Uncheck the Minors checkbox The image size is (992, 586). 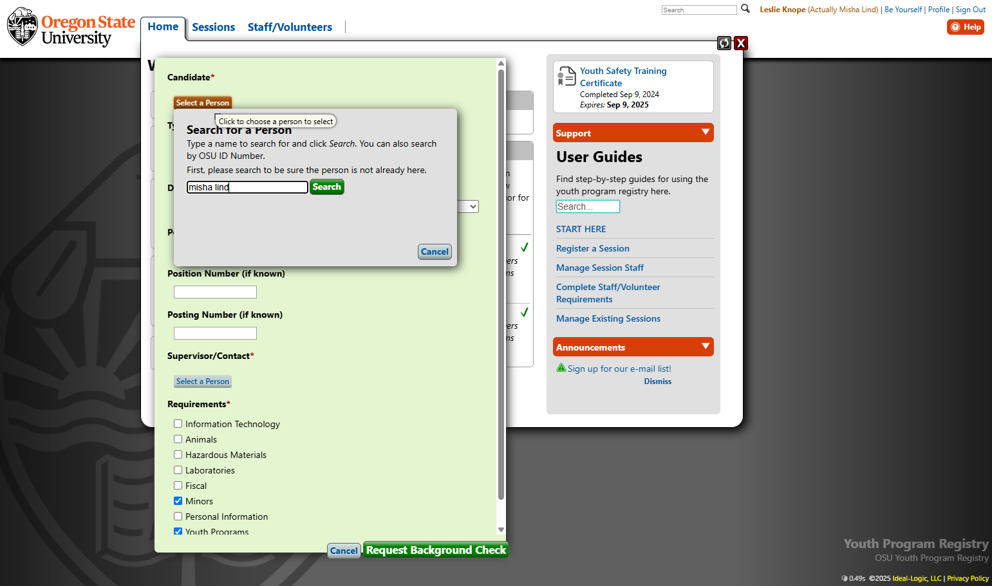coord(178,501)
